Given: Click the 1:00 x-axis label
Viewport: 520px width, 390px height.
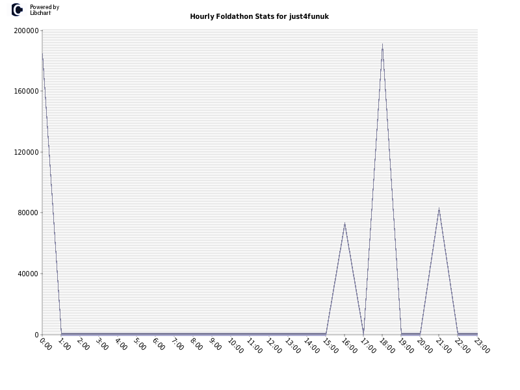Looking at the screenshot, I should [65, 344].
